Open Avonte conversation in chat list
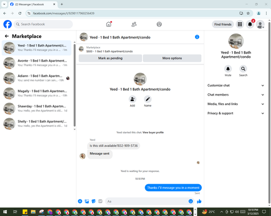Viewport: 271px width, 216px height. 36,63
